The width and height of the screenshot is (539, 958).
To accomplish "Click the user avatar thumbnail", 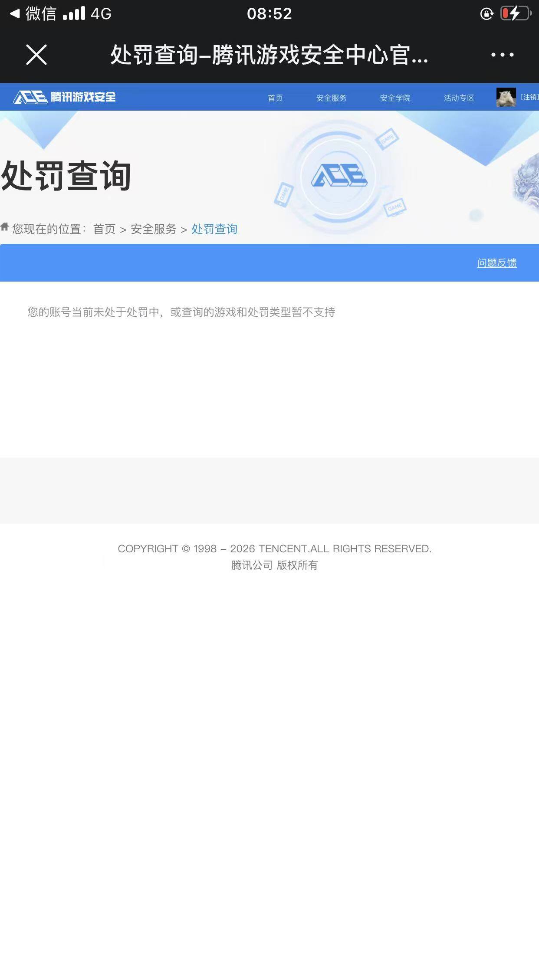I will pos(506,97).
